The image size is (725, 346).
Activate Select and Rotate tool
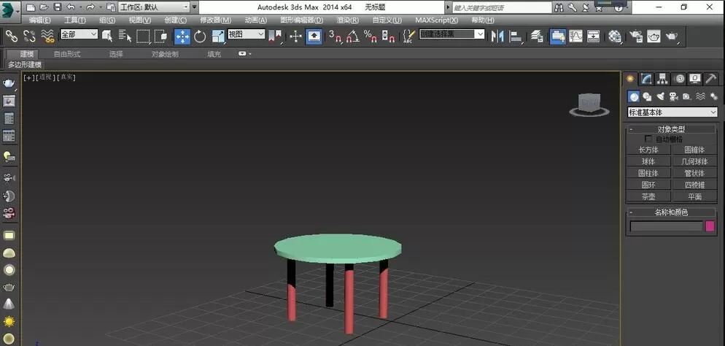pos(200,36)
